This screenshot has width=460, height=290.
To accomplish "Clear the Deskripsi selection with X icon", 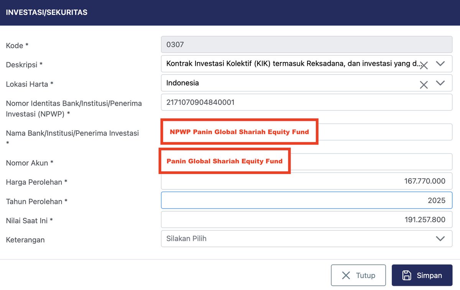I will [x=424, y=65].
